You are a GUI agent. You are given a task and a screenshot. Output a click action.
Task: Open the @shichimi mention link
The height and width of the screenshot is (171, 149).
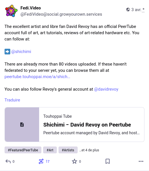[x=21, y=52]
